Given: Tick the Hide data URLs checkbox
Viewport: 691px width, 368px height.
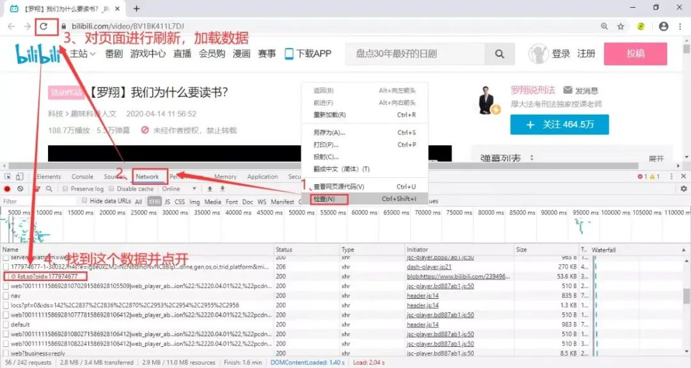Looking at the screenshot, I should tap(84, 200).
